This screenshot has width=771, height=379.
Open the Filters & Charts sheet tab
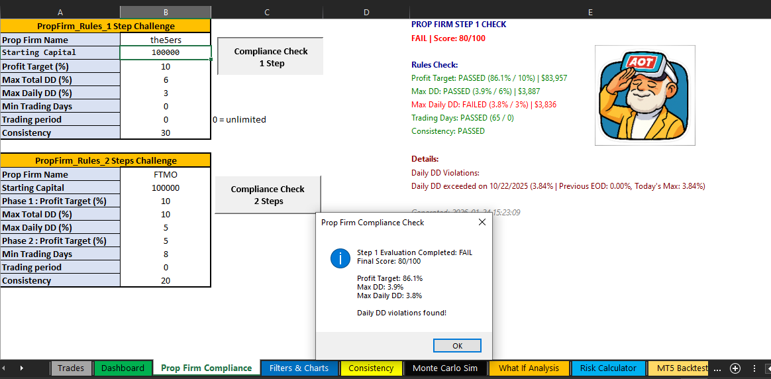tap(299, 368)
